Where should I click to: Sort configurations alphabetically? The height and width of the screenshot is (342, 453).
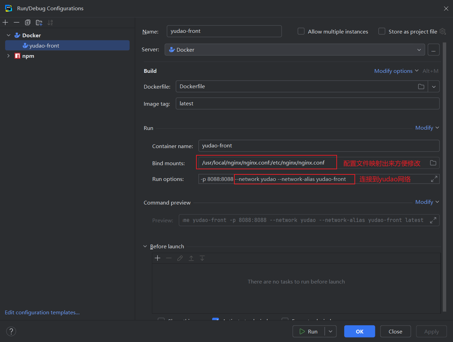click(x=50, y=23)
